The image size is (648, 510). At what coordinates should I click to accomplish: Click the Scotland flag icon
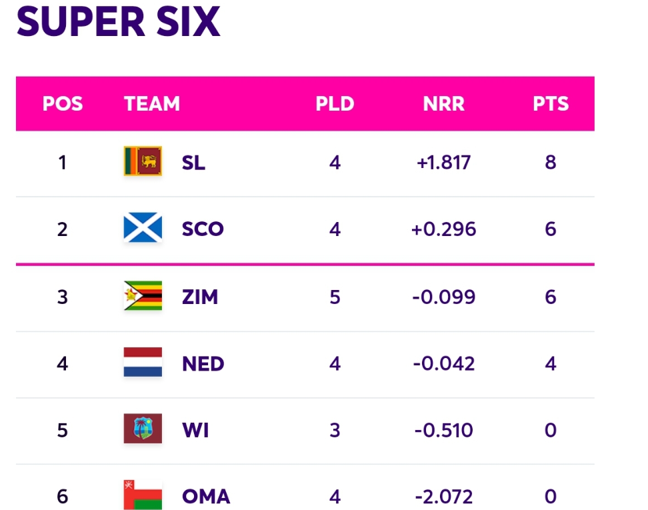coord(143,227)
